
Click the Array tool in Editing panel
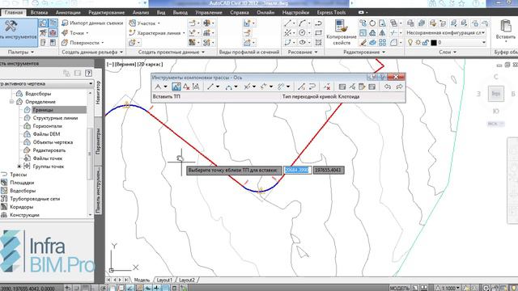(x=382, y=43)
